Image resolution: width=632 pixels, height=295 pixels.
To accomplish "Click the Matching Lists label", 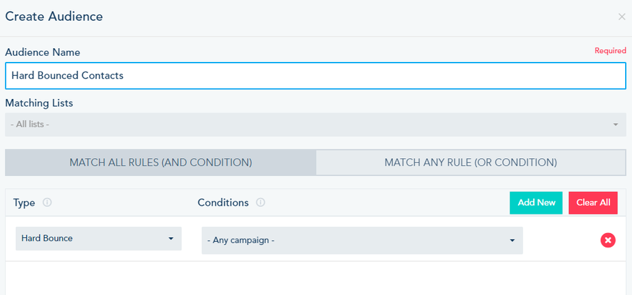I will [x=39, y=103].
